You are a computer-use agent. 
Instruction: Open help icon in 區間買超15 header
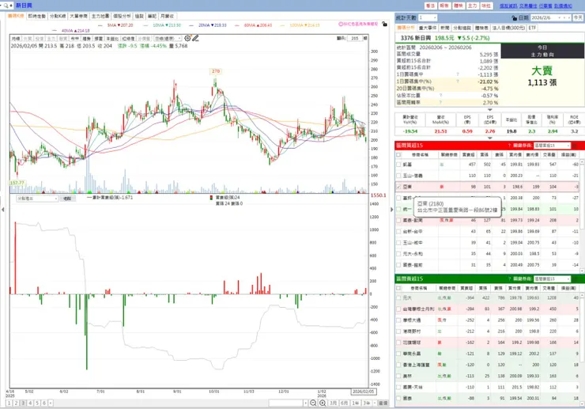[509, 146]
